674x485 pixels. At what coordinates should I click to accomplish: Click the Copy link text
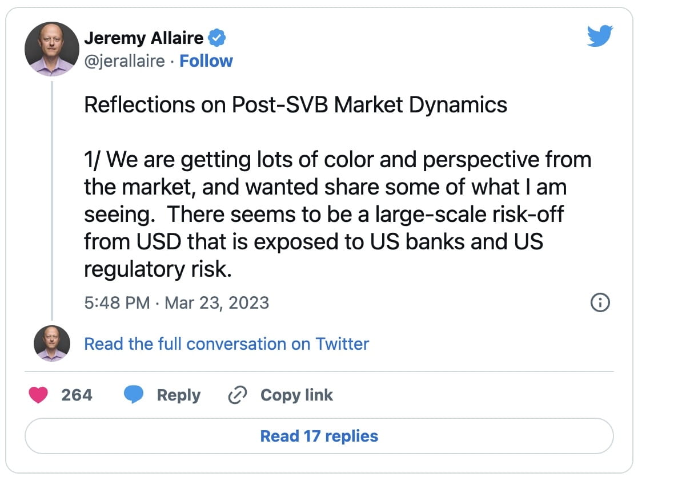(x=296, y=395)
